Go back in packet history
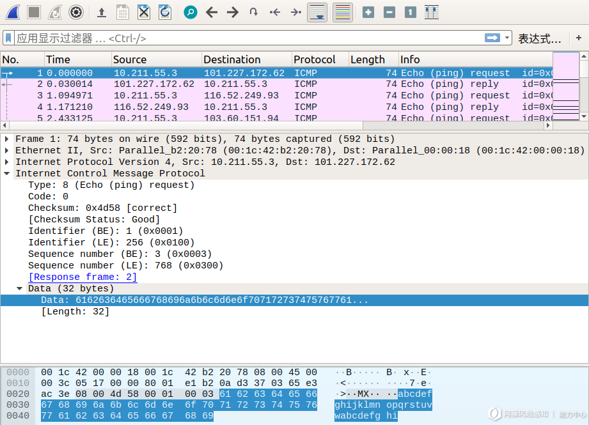589x425 pixels. coord(212,12)
